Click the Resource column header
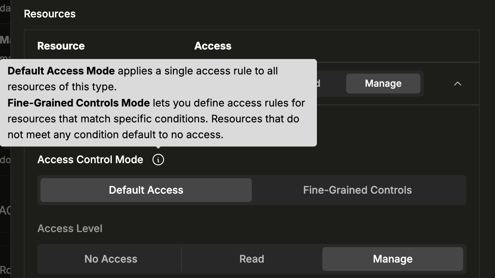 point(61,46)
